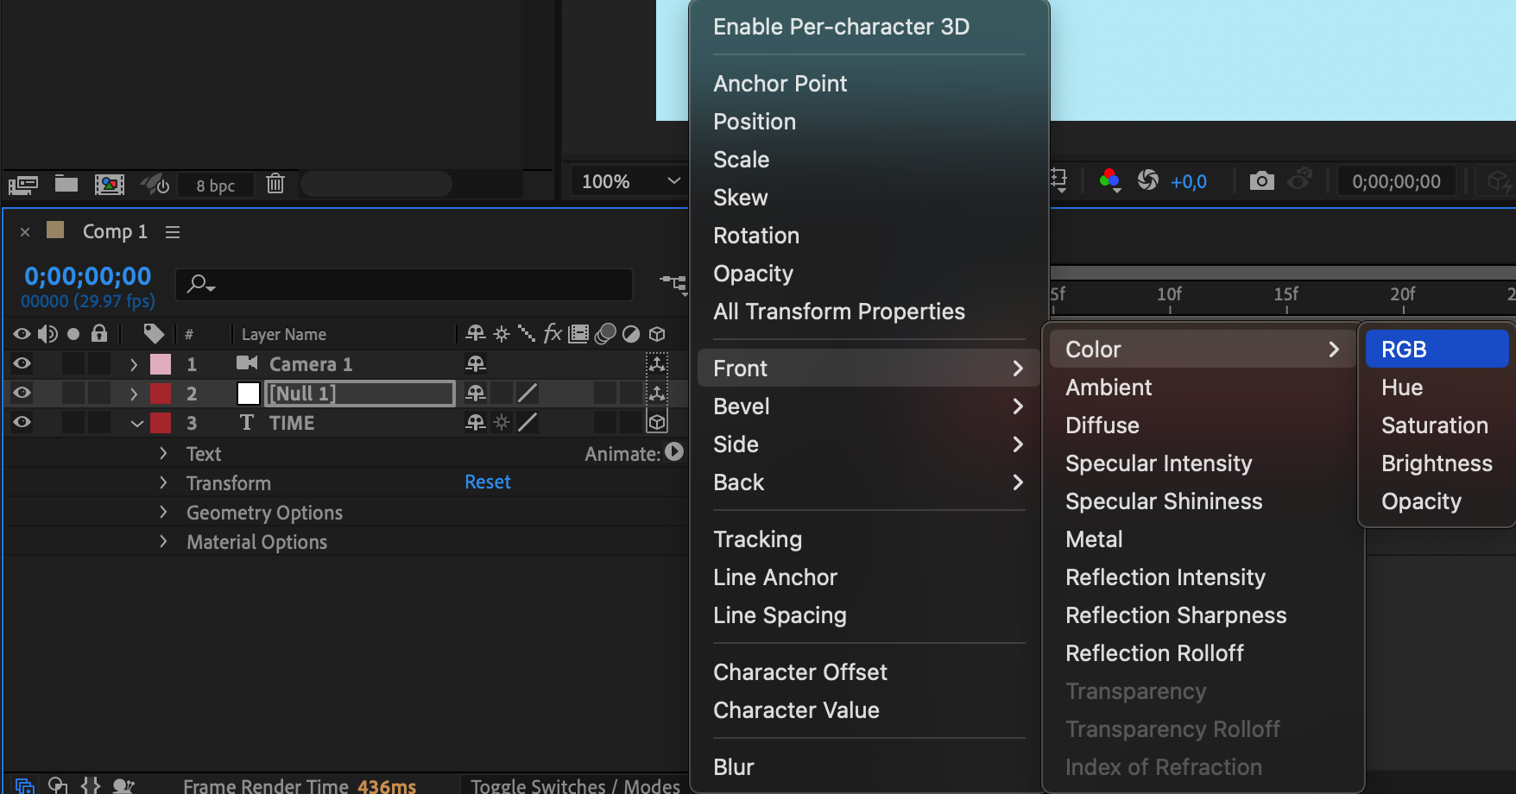Screen dimensions: 1516x794
Task: Click the Reset Exposure aperture icon
Action: tap(1148, 180)
